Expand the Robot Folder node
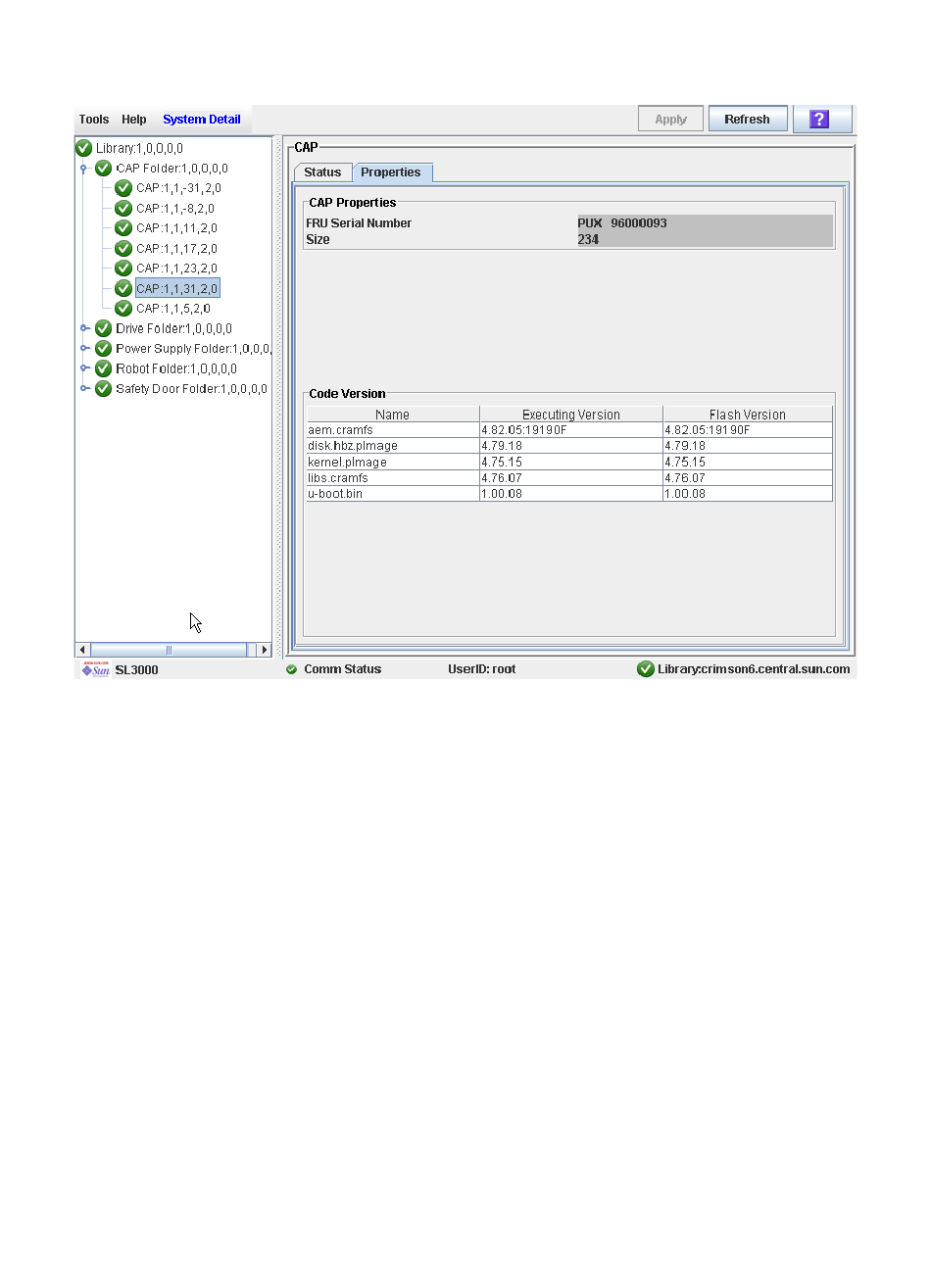 click(x=85, y=369)
